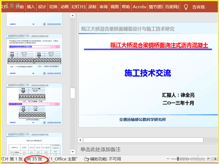This screenshot has width=219, height=164.
Task: Open the 情节提要 tab
Action: click(x=156, y=7)
